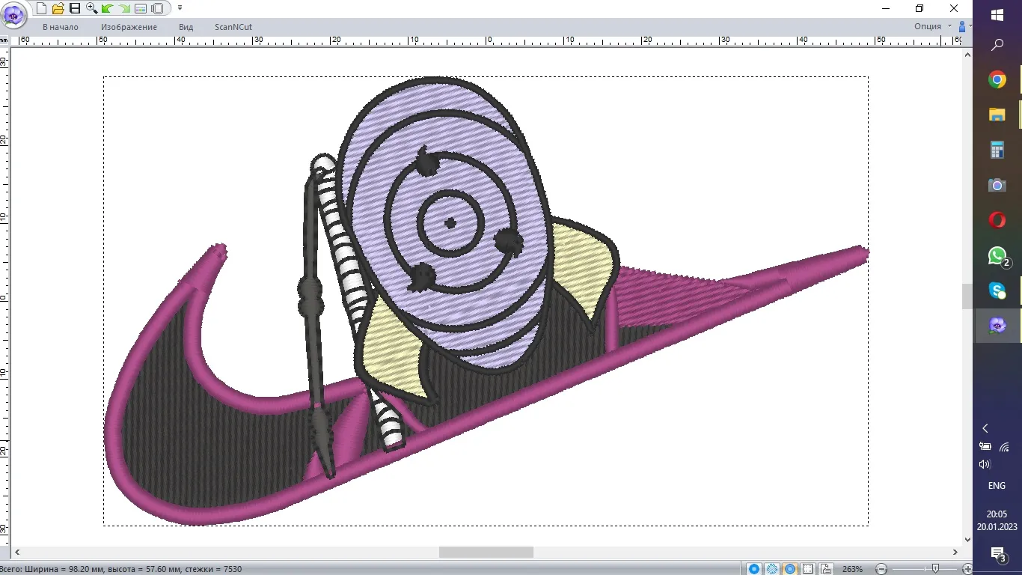Toggle the grid display status icon
1022x575 pixels.
(x=809, y=569)
